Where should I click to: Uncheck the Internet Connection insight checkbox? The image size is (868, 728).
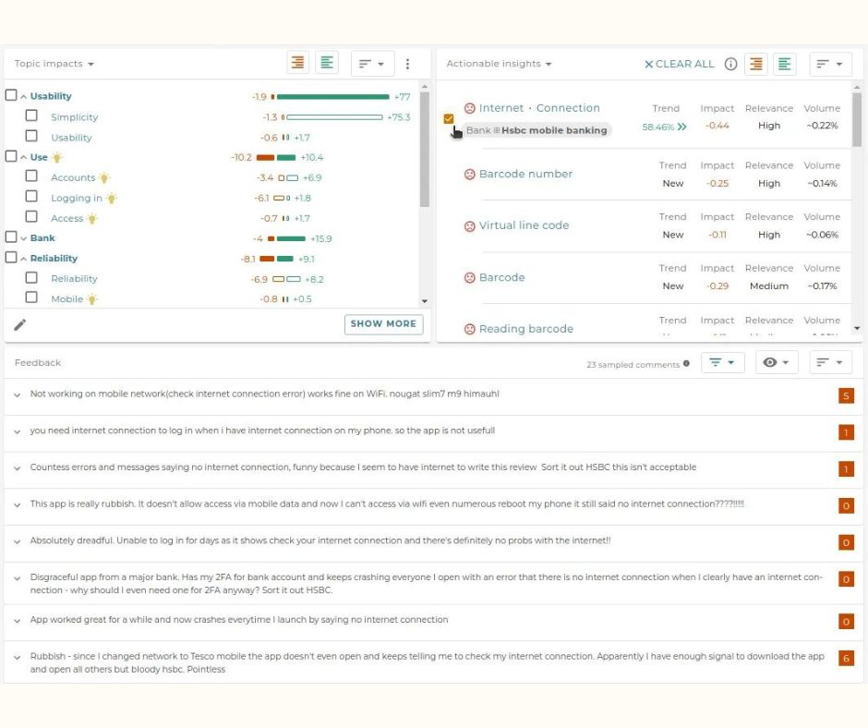(449, 118)
